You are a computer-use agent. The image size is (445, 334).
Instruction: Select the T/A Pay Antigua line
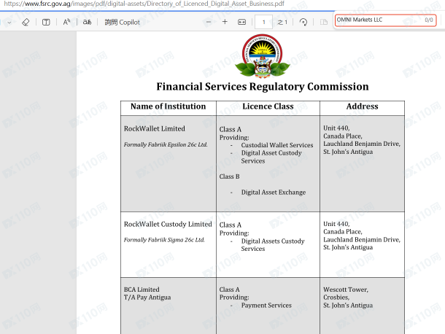pos(147,298)
